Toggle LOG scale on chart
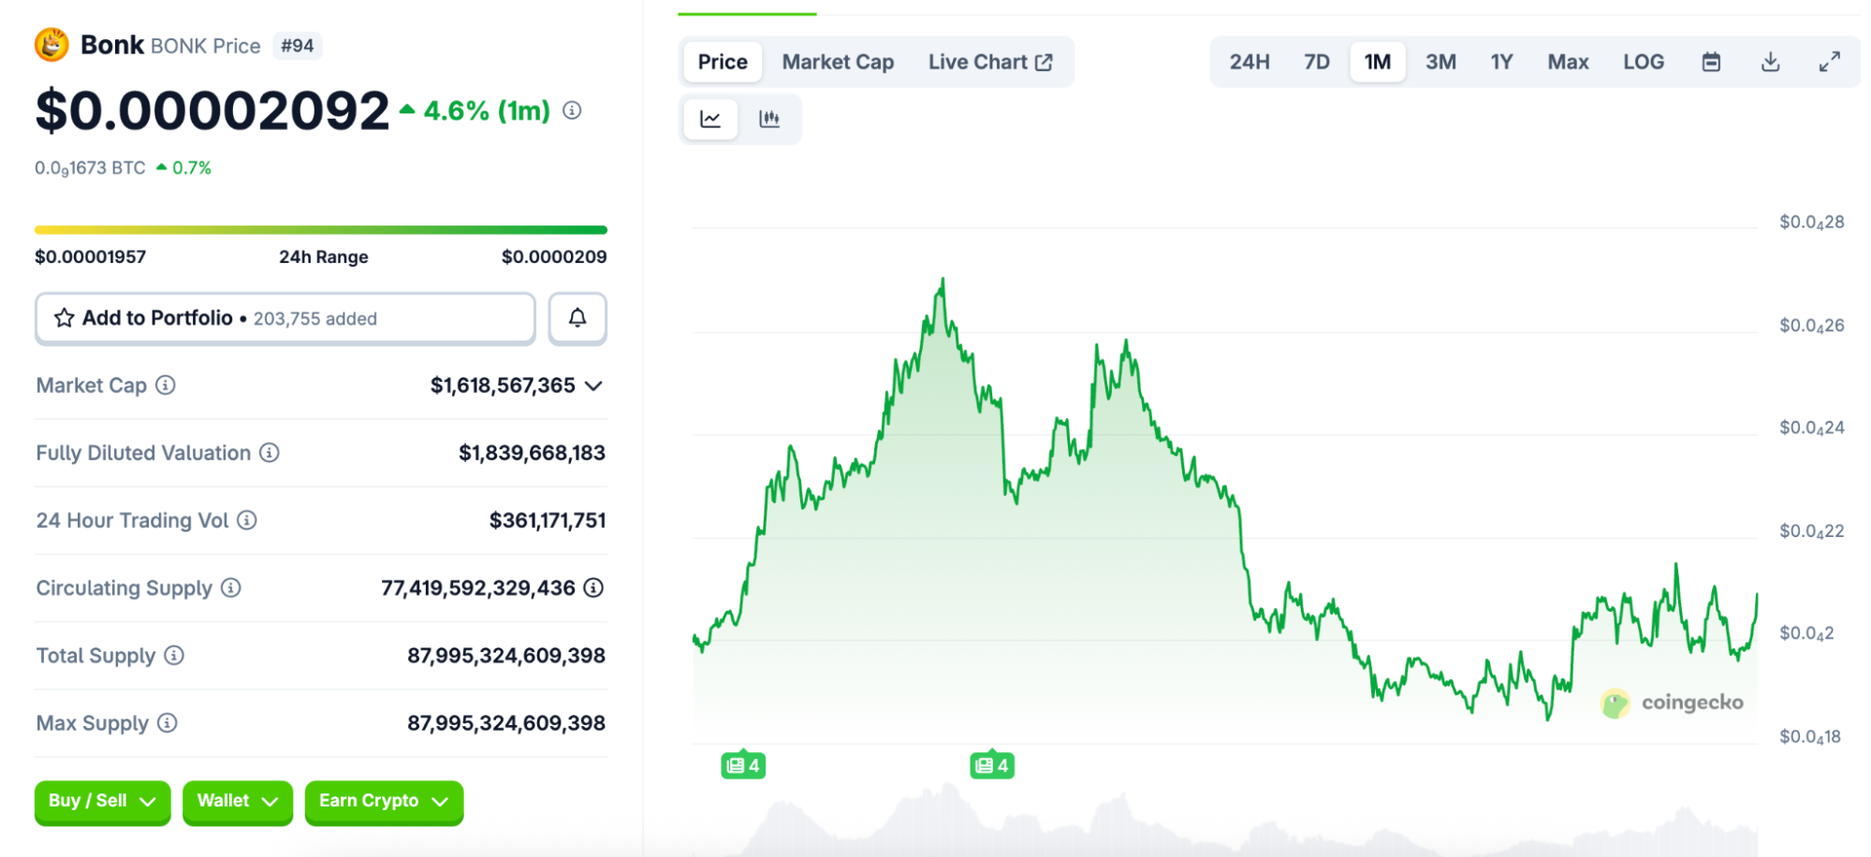The image size is (1871, 857). click(1643, 63)
